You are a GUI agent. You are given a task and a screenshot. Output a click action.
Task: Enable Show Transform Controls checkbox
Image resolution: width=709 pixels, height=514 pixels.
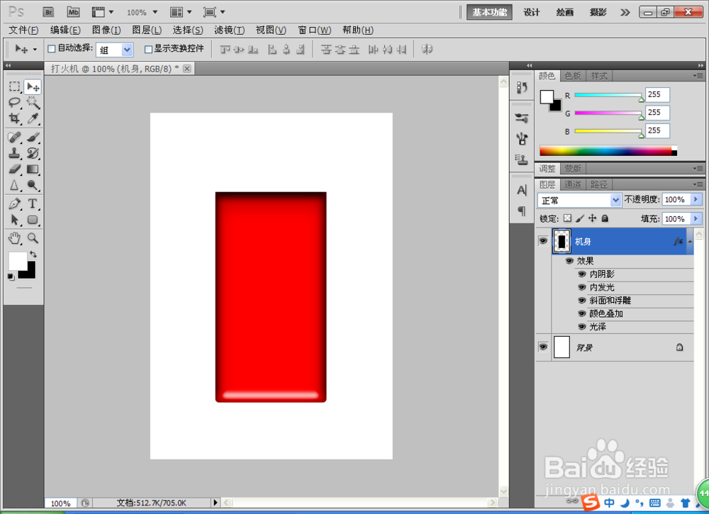pyautogui.click(x=148, y=49)
